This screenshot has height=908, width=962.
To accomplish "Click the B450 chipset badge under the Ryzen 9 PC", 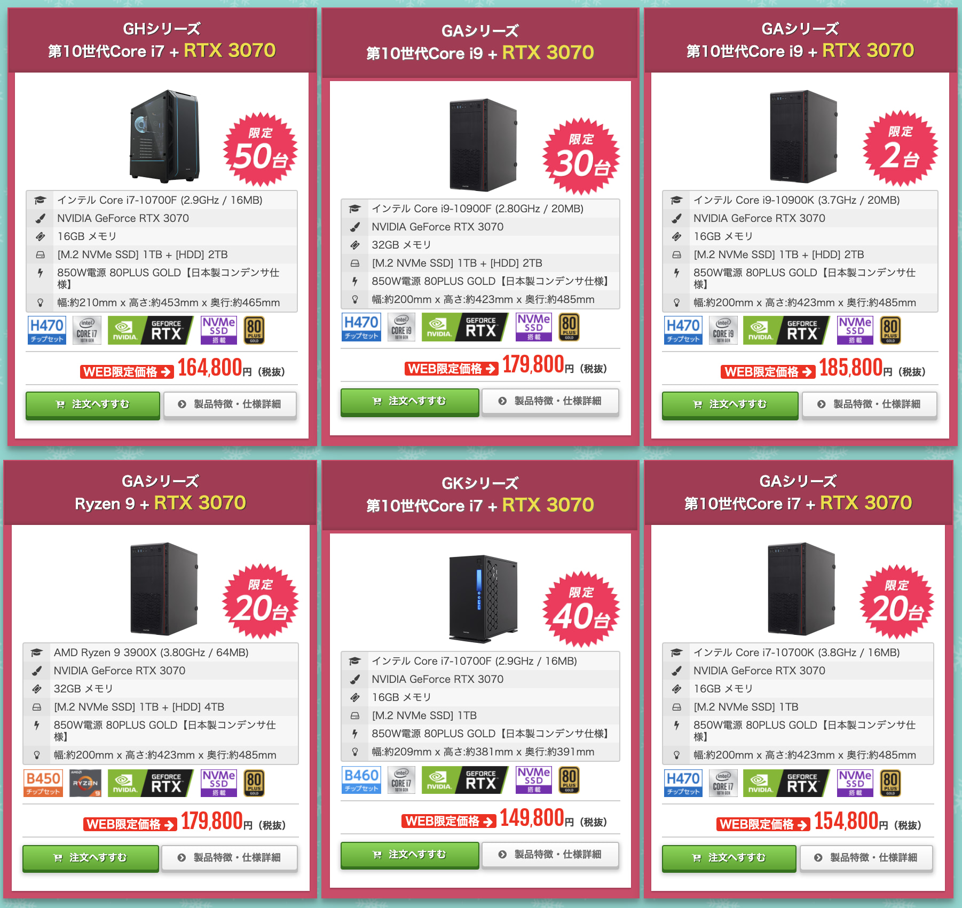I will pos(43,783).
